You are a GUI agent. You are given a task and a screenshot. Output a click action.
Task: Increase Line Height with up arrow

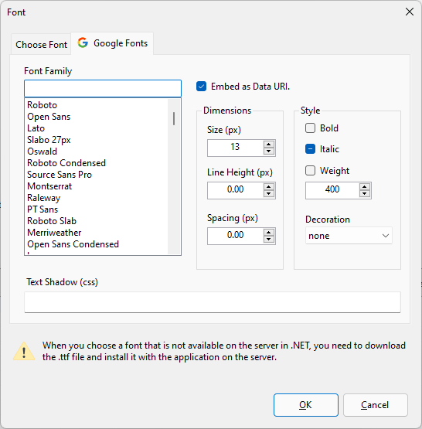coord(269,187)
